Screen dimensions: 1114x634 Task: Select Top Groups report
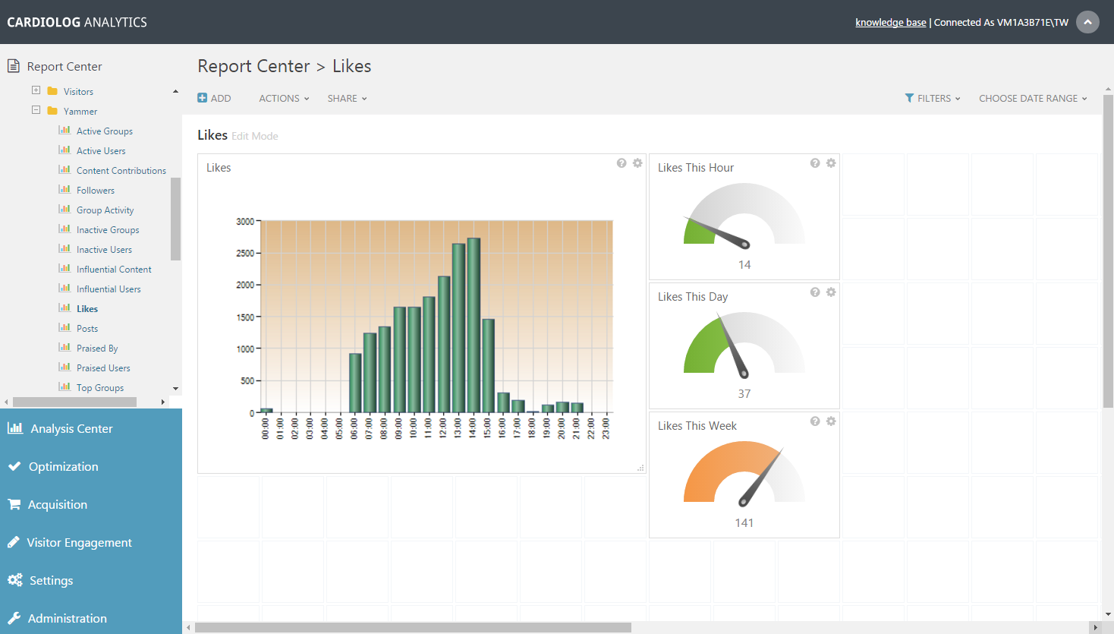tap(100, 387)
